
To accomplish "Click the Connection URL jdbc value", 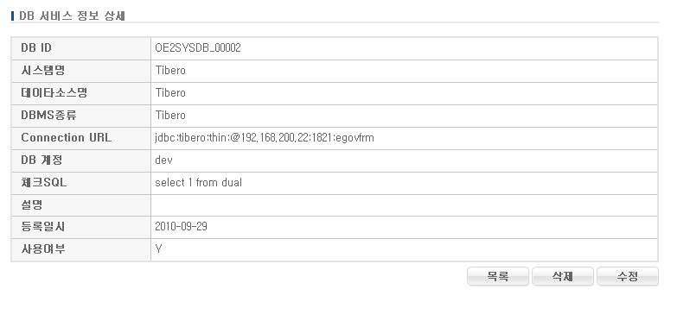I will coord(265,138).
